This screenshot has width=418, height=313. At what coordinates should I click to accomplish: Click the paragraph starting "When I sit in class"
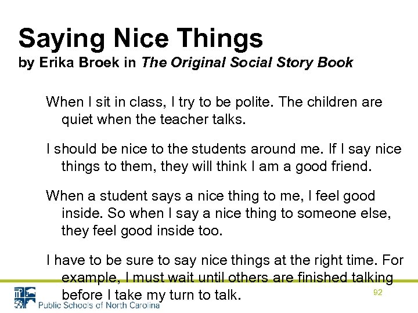[214, 111]
